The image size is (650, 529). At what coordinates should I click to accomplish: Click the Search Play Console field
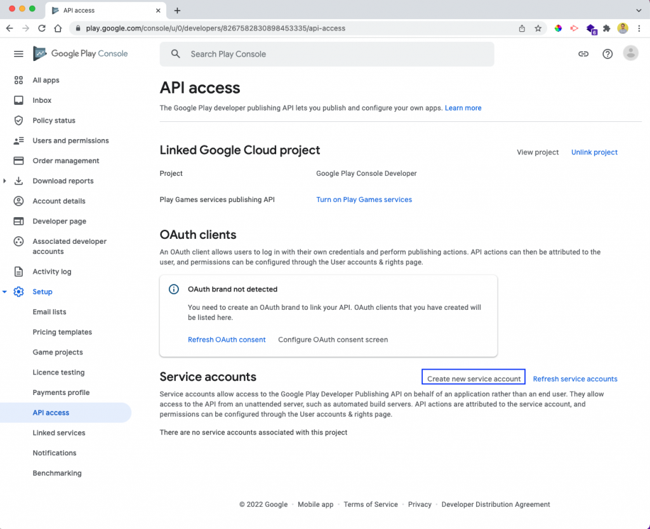(x=327, y=54)
